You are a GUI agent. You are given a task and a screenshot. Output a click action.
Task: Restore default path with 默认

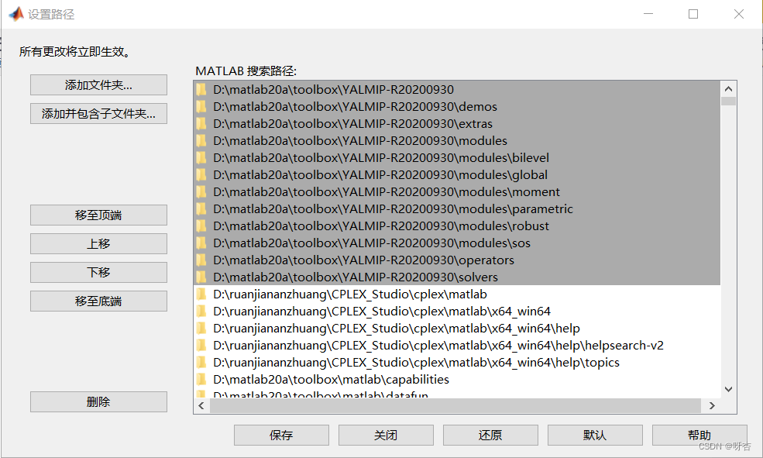(595, 435)
